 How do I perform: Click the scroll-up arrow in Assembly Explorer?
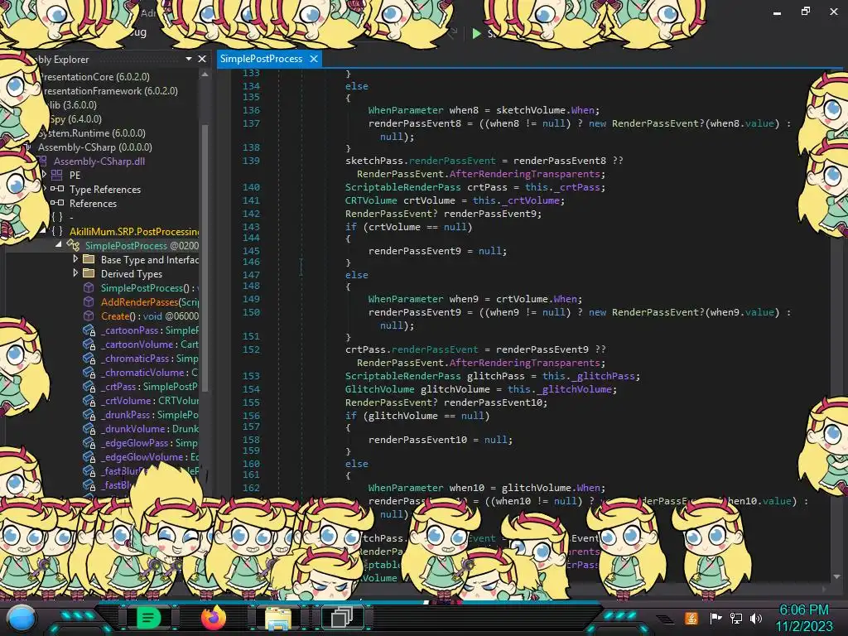coord(205,75)
